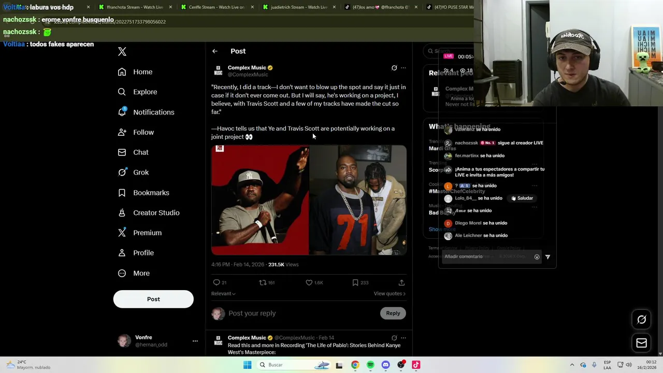Go to Home in the sidebar
663x373 pixels.
(x=135, y=72)
